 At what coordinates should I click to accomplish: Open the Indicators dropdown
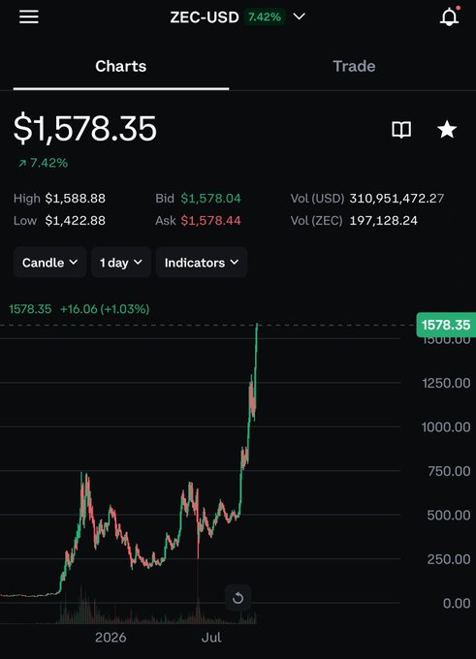[202, 263]
